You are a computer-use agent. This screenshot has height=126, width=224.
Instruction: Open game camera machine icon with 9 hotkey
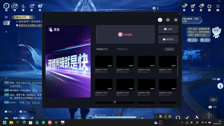[x=192, y=6]
